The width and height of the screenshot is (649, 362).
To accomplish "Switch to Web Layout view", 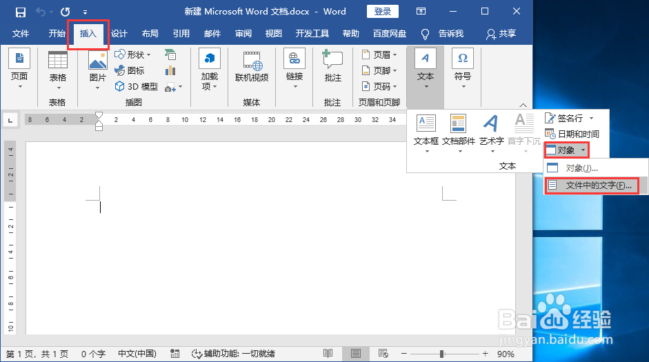I will coord(383,354).
